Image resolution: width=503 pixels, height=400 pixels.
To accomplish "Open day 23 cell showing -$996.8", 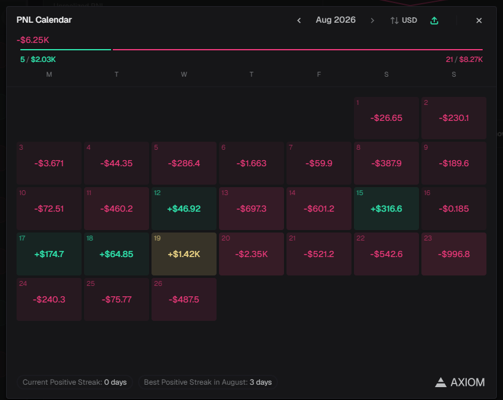I will [x=454, y=254].
